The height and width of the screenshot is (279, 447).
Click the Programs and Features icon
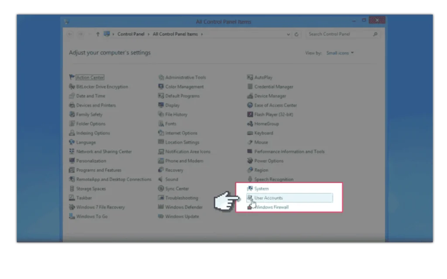pyautogui.click(x=72, y=170)
